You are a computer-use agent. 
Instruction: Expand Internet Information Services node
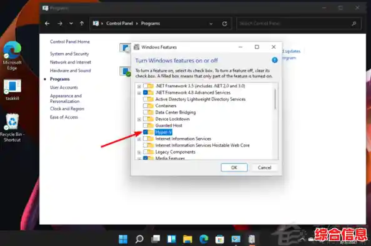click(139, 139)
